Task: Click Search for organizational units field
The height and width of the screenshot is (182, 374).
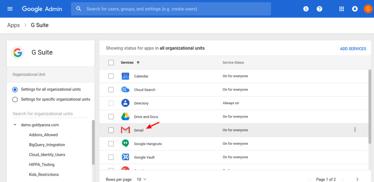Action: tap(50, 114)
